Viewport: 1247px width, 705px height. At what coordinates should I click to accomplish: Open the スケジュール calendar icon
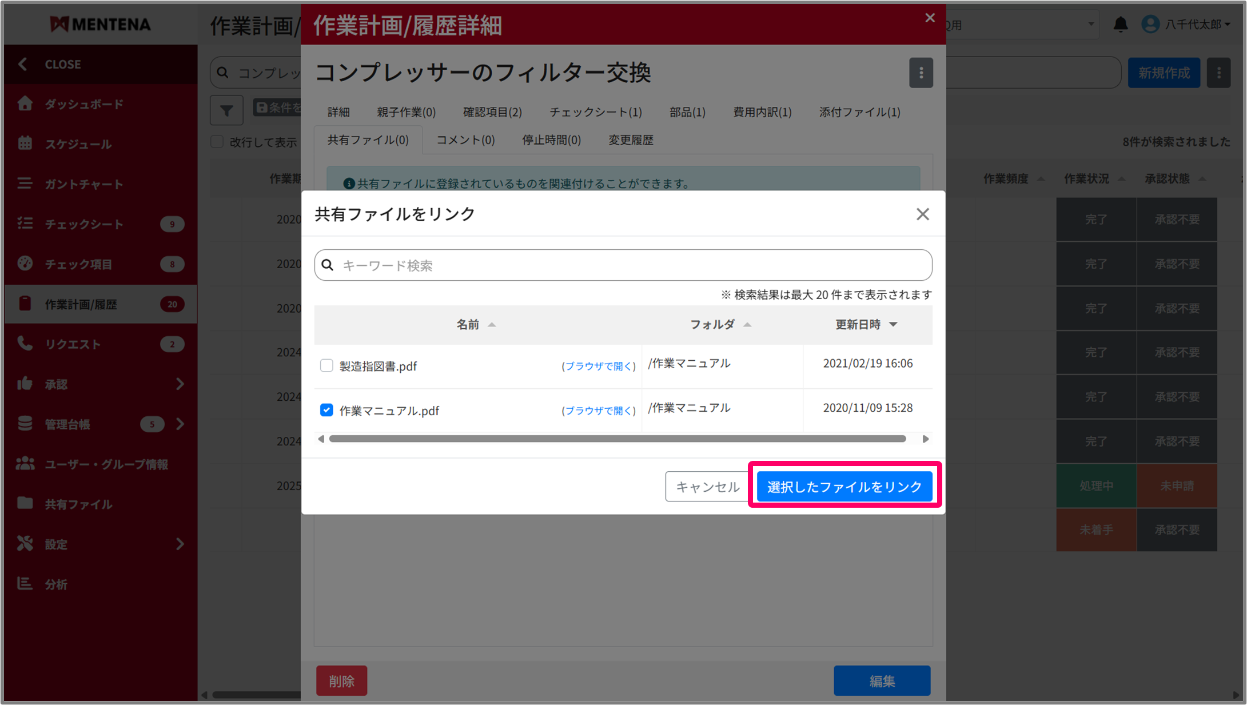(x=25, y=144)
